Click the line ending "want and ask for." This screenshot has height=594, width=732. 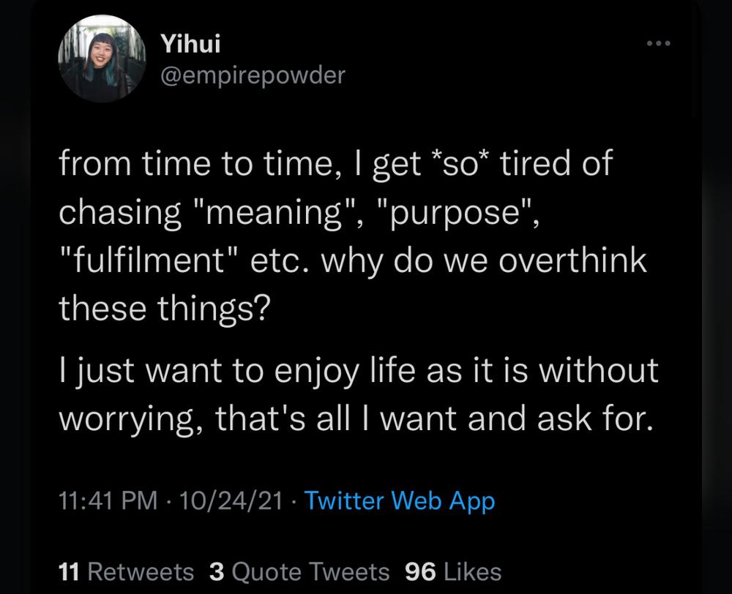(356, 419)
